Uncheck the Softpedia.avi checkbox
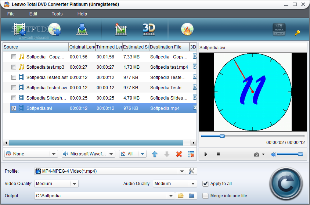310x205 pixels. coord(14,108)
